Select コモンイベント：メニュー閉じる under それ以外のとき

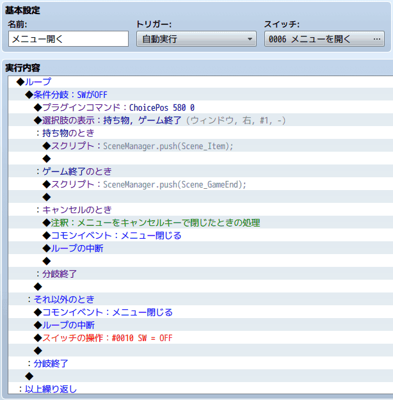(x=200, y=312)
